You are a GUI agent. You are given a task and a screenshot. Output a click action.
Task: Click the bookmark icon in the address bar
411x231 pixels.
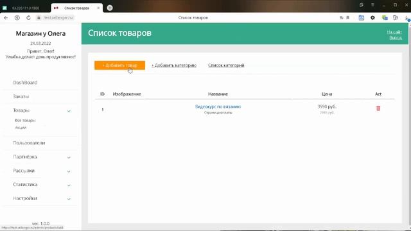click(x=348, y=18)
